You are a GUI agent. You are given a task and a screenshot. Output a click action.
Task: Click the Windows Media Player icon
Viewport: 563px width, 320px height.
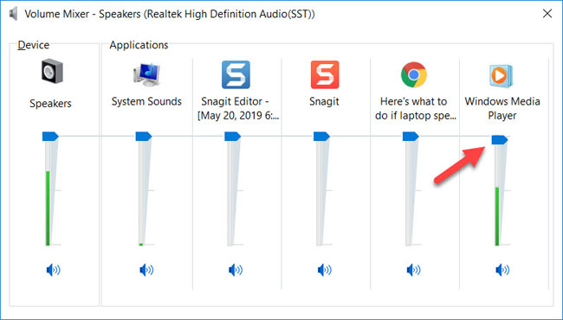pyautogui.click(x=502, y=75)
